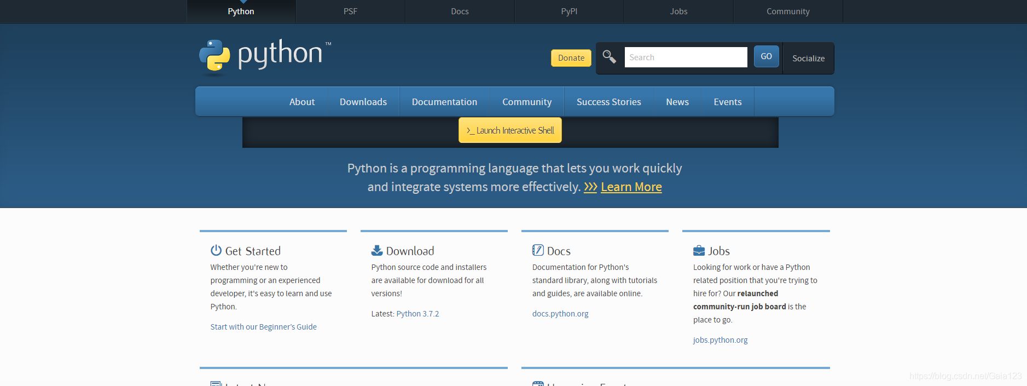Click the Jobs section heading text
The image size is (1027, 386).
(719, 251)
